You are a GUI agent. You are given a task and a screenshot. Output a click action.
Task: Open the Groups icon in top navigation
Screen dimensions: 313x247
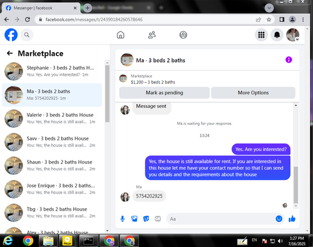pos(183,35)
